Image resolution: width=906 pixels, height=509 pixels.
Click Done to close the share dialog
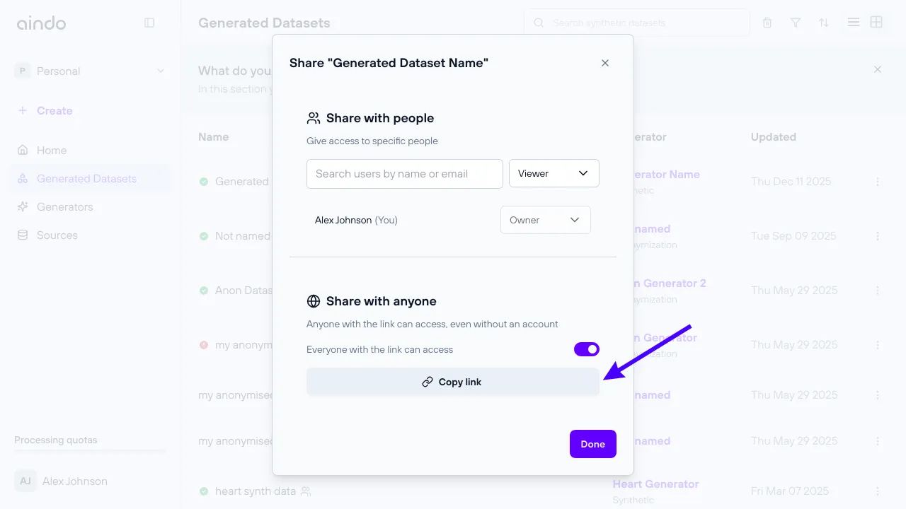click(x=592, y=443)
